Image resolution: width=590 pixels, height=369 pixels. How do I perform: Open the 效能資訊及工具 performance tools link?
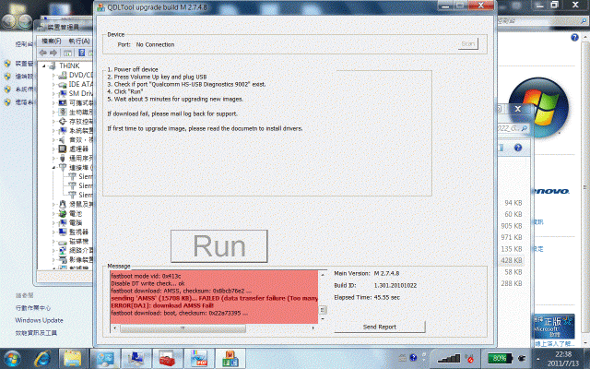pos(36,333)
